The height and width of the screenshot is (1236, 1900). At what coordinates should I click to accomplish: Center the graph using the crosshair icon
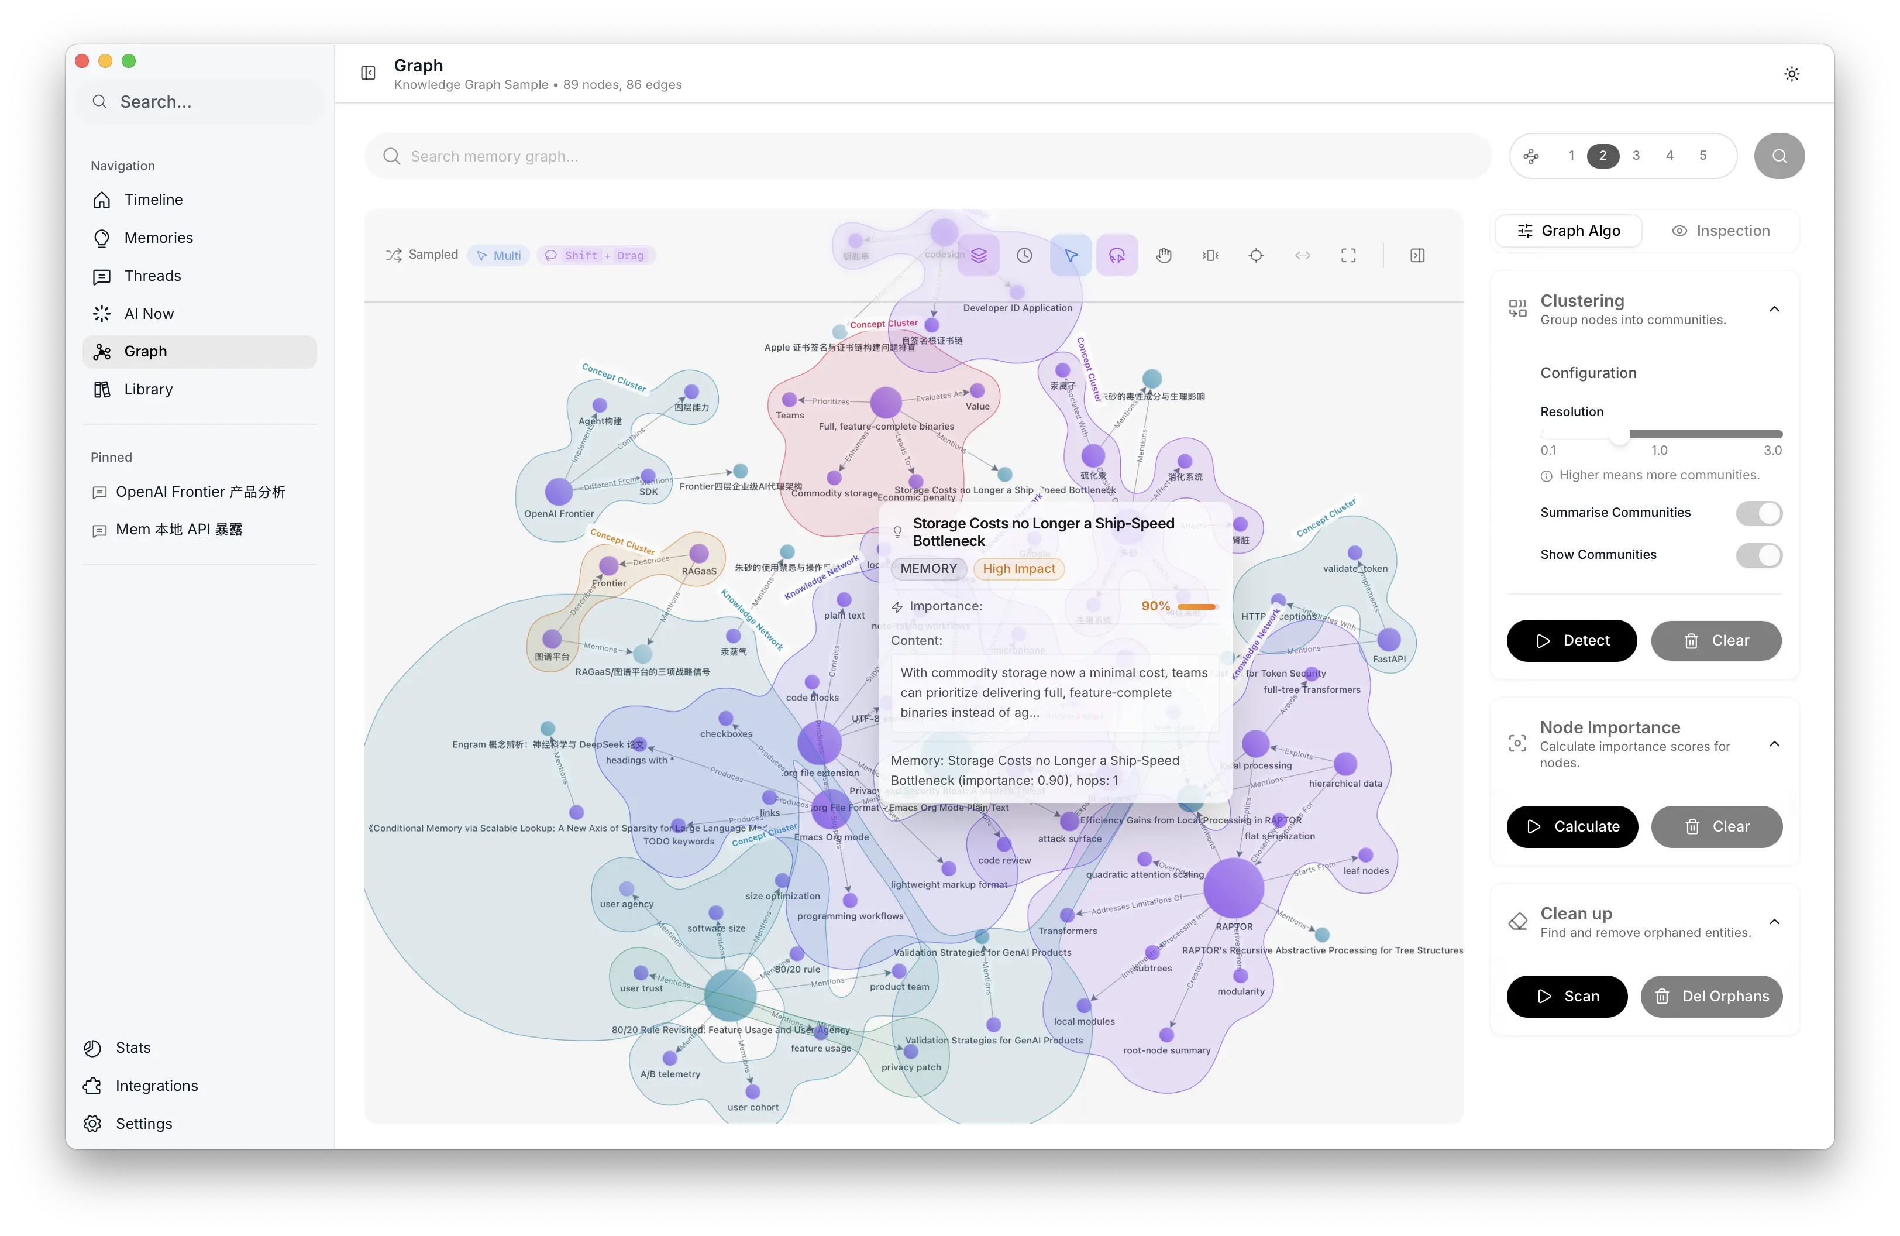1256,256
